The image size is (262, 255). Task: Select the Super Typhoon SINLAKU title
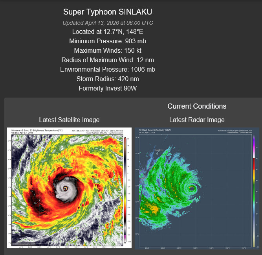coord(108,12)
